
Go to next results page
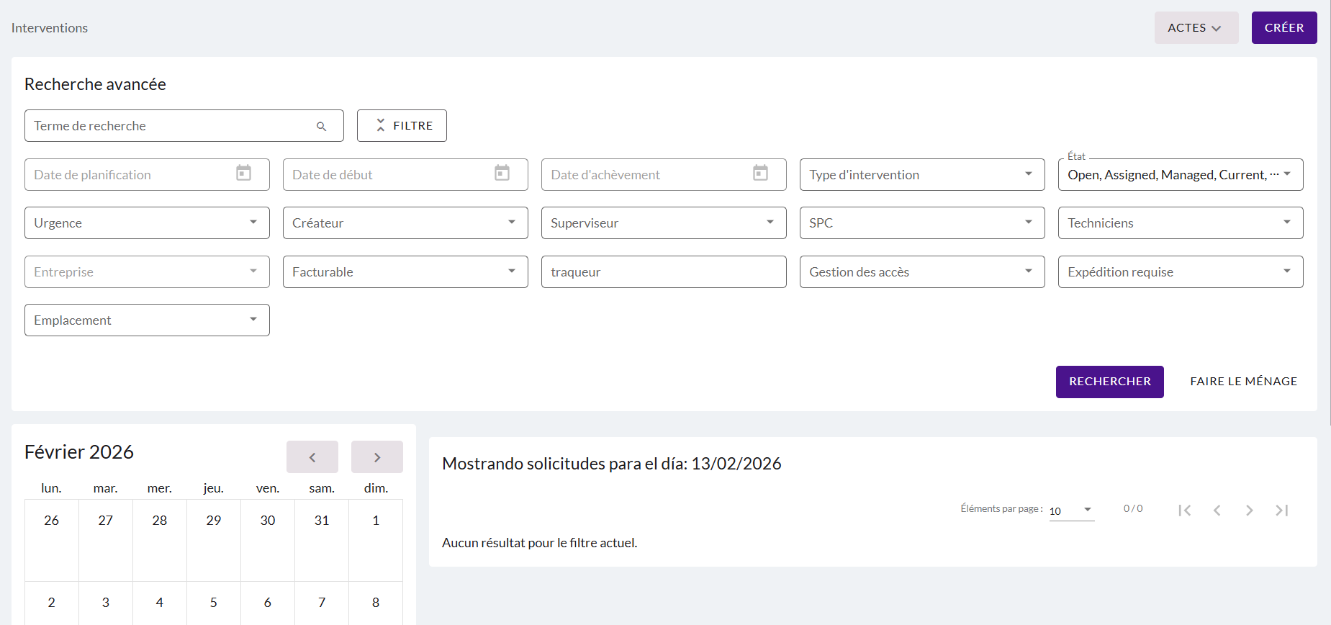tap(1249, 510)
